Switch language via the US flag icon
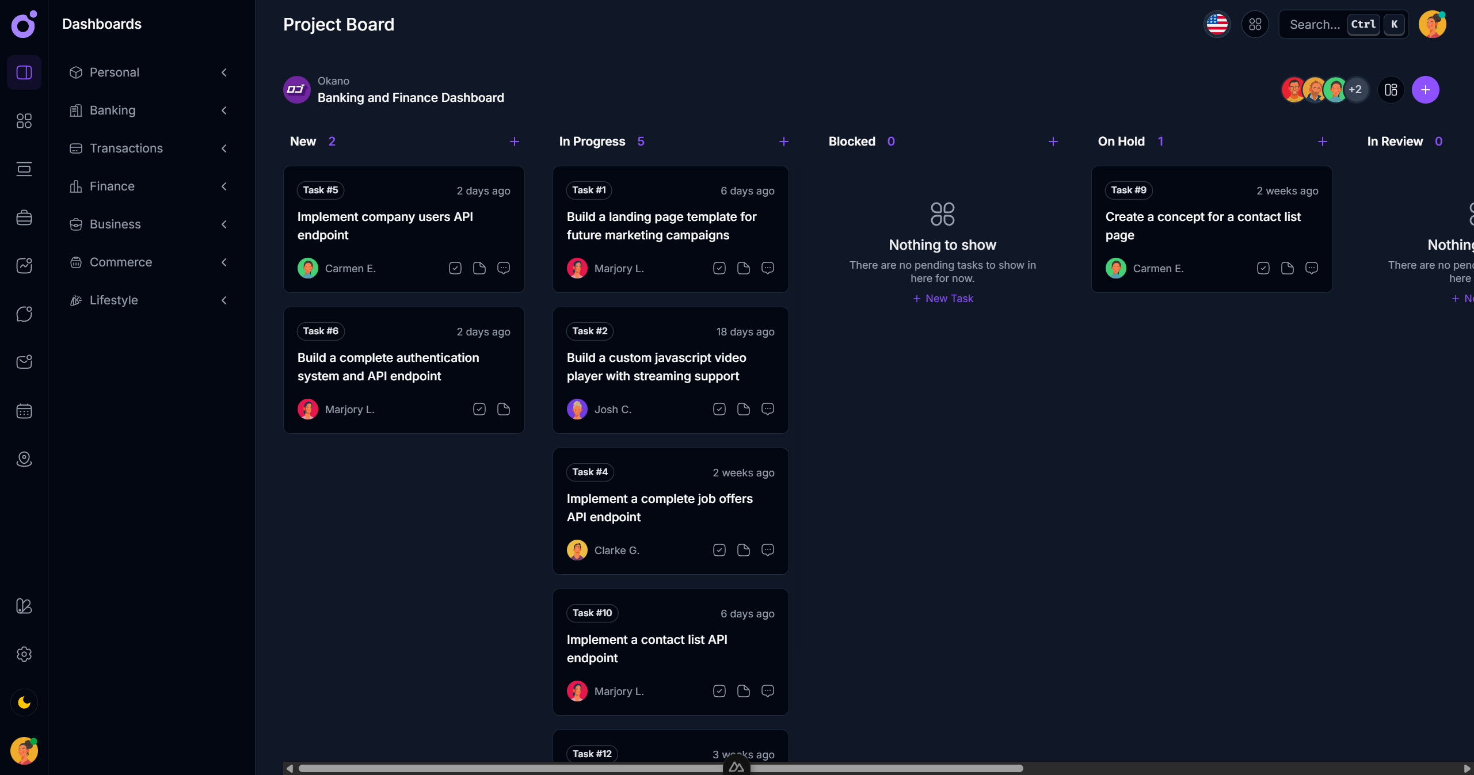Screen dimensions: 1474x775 1217,24
